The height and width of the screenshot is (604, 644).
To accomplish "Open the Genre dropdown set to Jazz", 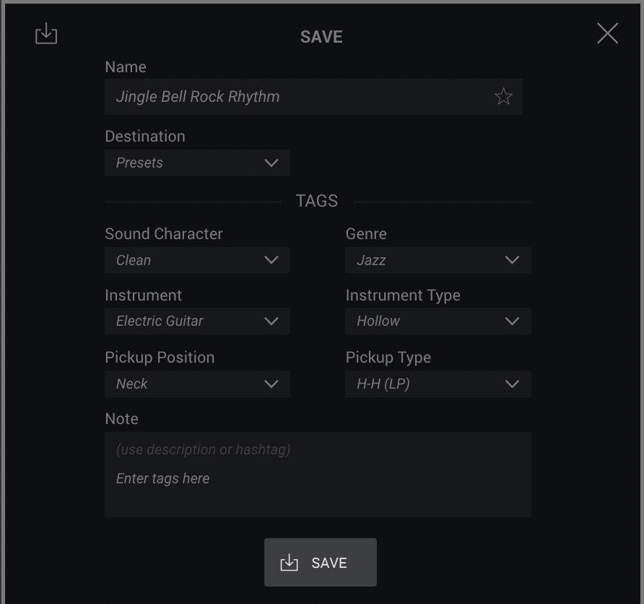I will click(438, 260).
